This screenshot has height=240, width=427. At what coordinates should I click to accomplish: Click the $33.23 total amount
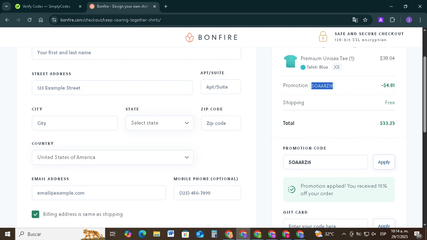[x=387, y=123]
